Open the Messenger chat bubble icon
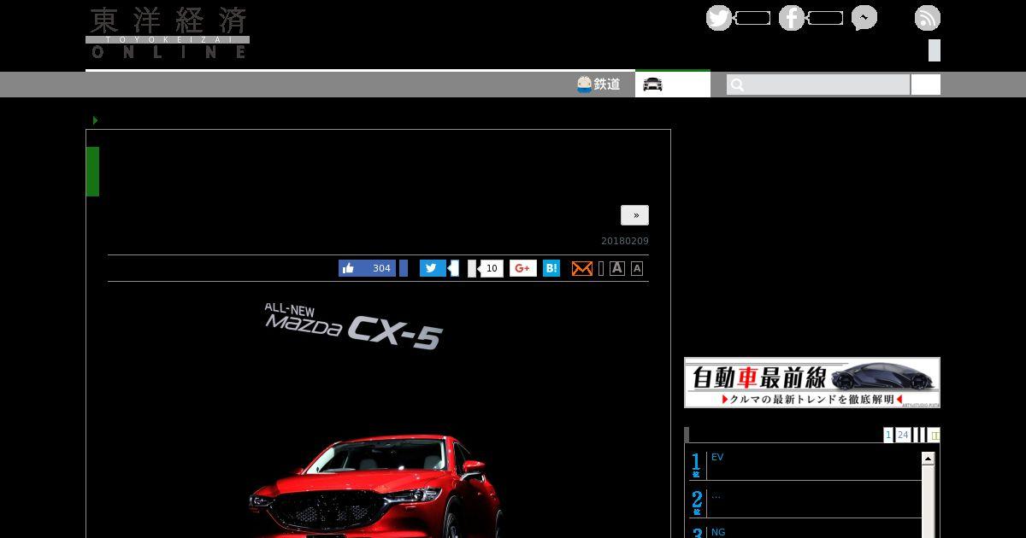The height and width of the screenshot is (538, 1026). point(864,18)
